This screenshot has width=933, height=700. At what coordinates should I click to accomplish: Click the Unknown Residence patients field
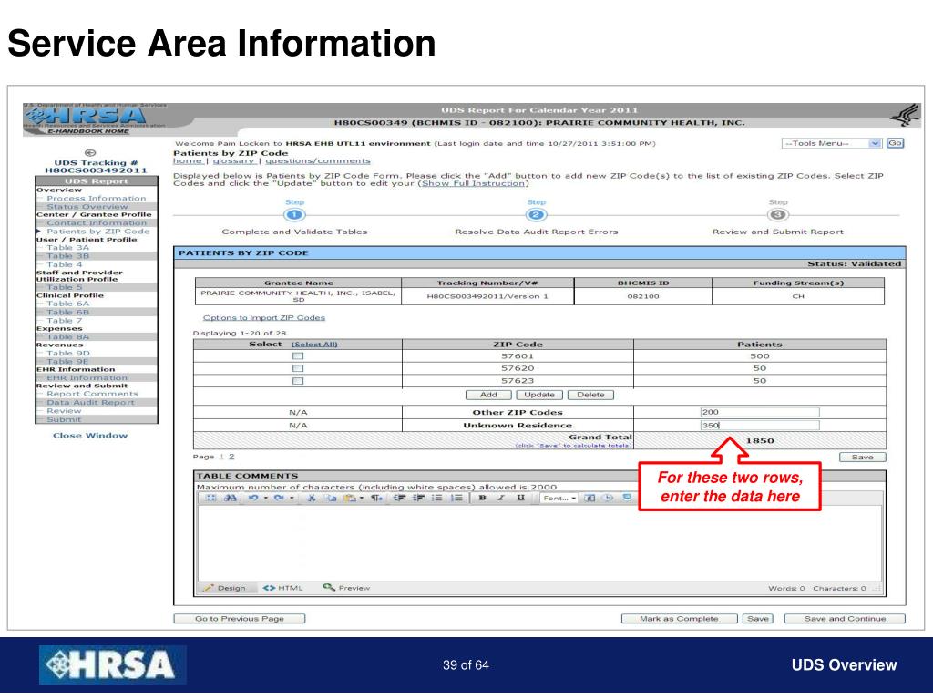[760, 425]
